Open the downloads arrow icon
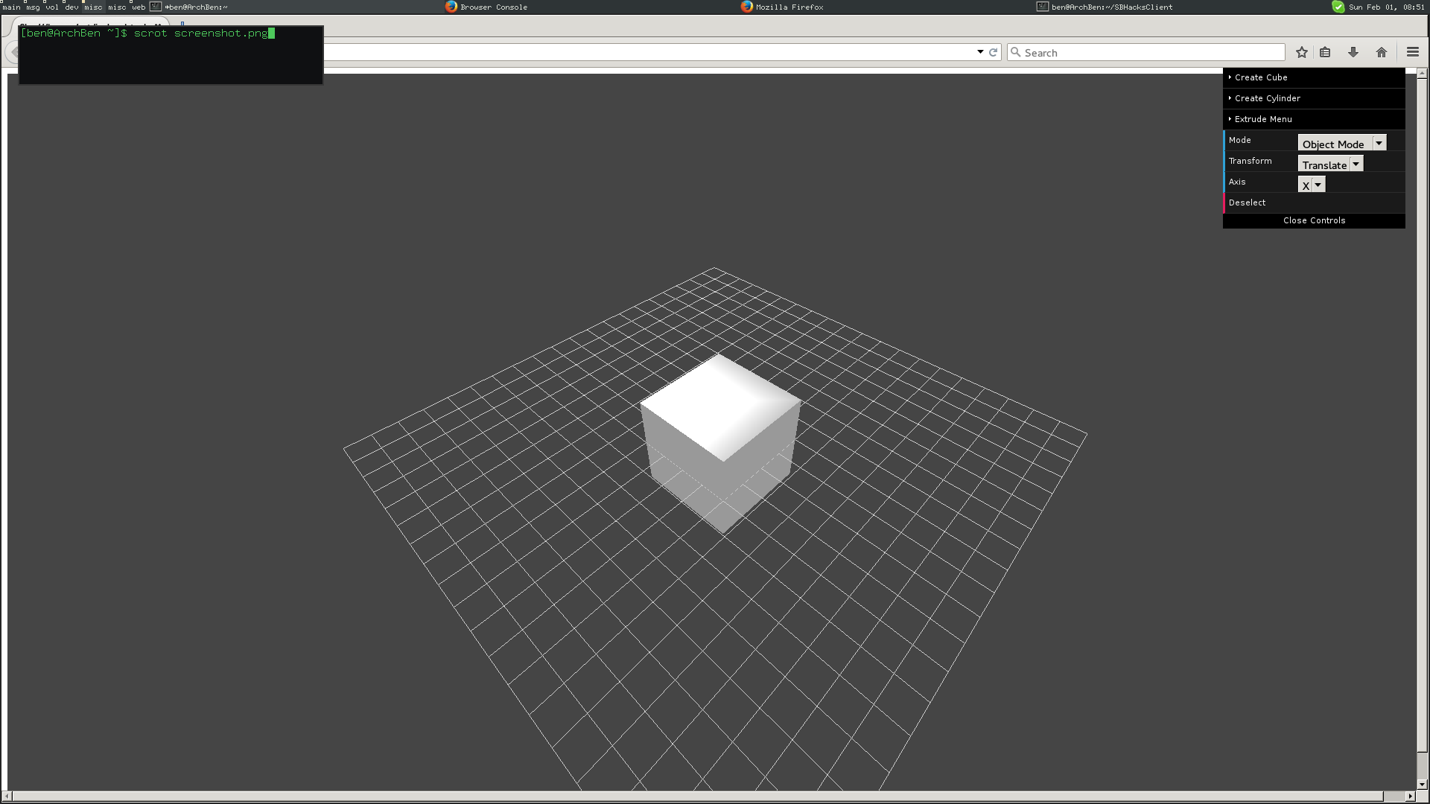 pos(1353,52)
